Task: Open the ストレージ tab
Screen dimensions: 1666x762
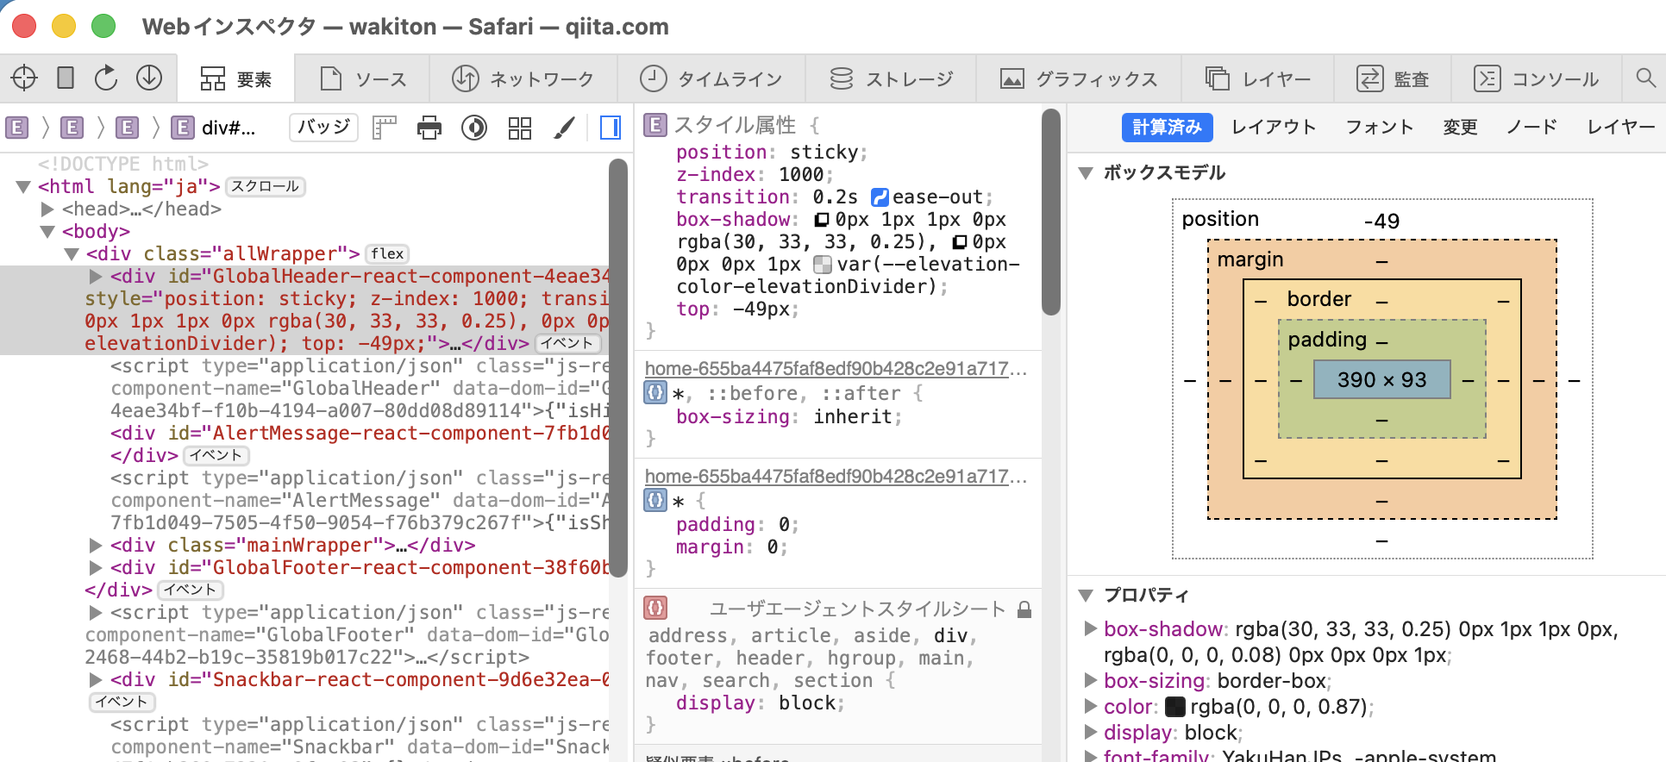Action: [891, 79]
